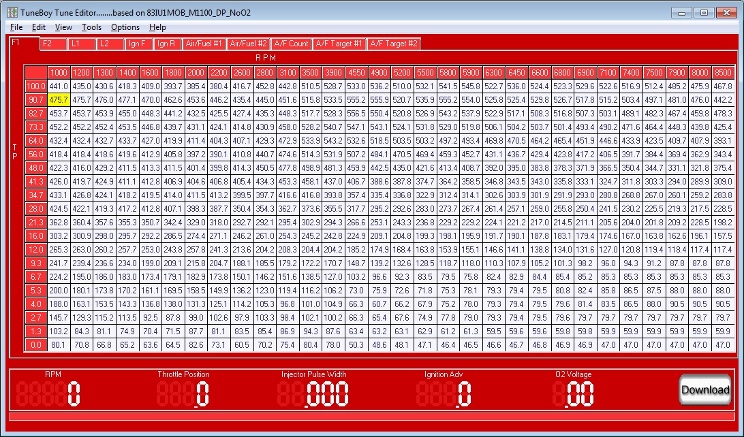Open the A/F Count tab
Screen dimensions: 744x437
pyautogui.click(x=292, y=44)
